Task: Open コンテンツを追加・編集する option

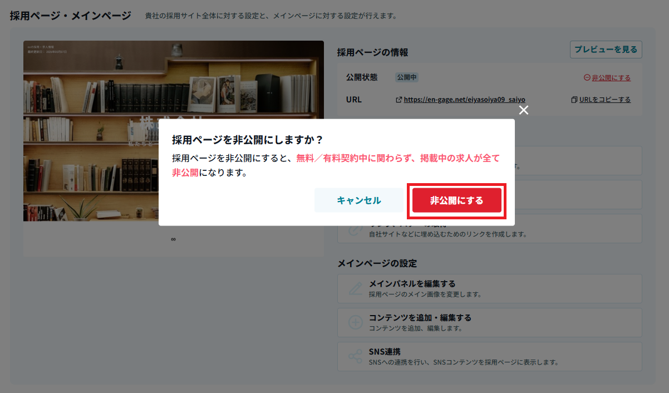Action: click(490, 323)
